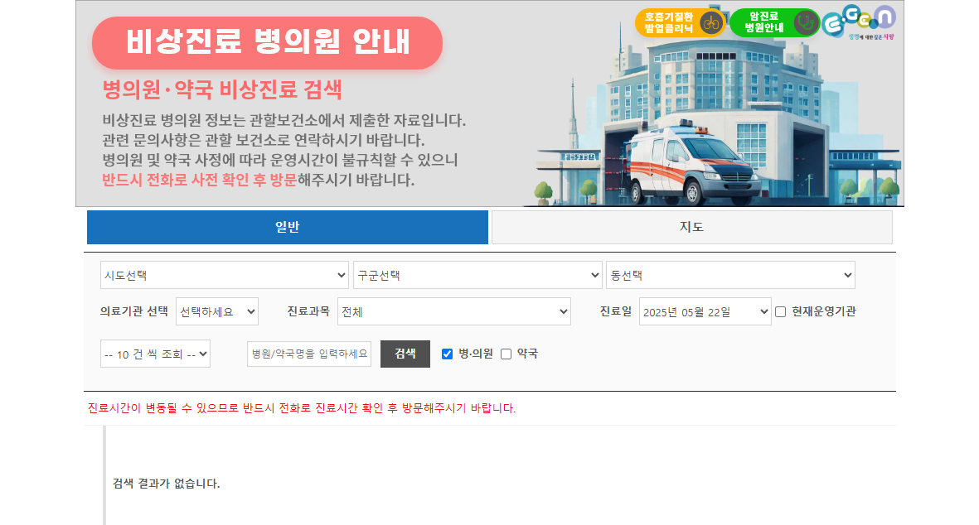Image resolution: width=979 pixels, height=525 pixels.
Task: Click the lung icon on the fever clinic banner
Action: [x=711, y=22]
